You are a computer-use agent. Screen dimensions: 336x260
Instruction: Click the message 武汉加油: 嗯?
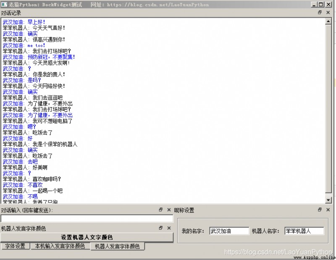click(x=19, y=127)
